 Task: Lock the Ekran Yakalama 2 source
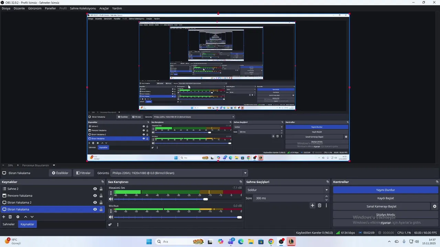point(101,202)
